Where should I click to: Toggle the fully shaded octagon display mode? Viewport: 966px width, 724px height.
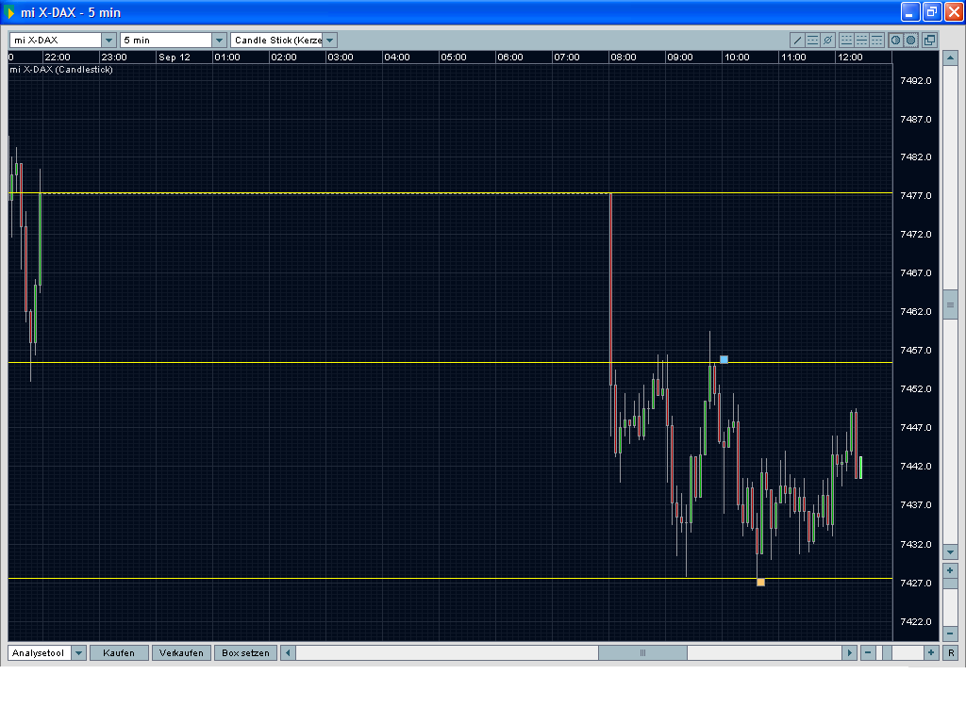click(910, 41)
